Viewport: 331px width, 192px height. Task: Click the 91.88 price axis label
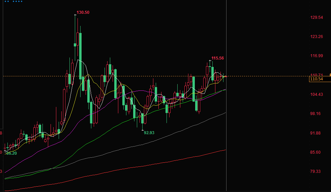click(x=316, y=133)
